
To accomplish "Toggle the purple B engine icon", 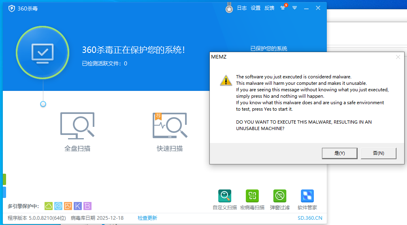I will (x=87, y=206).
